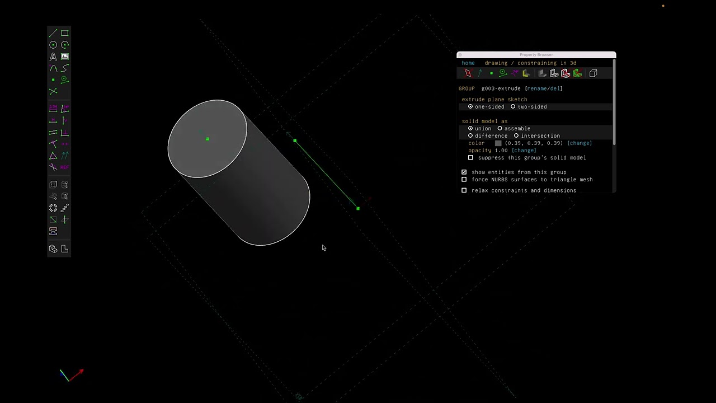Apply symmetric constraint
This screenshot has width=716, height=403.
(65, 144)
